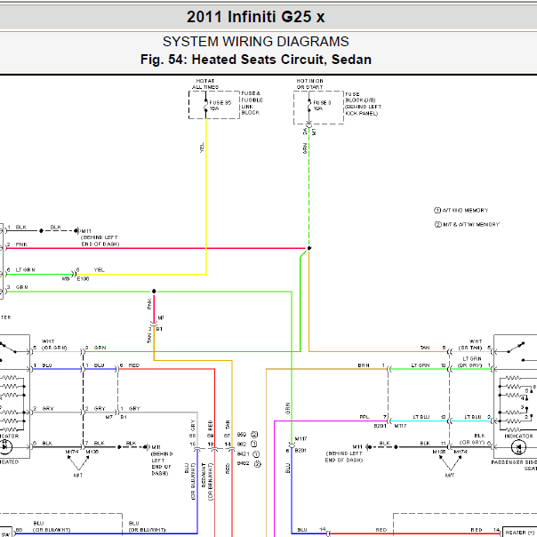The image size is (537, 537).
Task: Click the vertical 'TAN' label below the M7 connector
Action: tap(149, 338)
